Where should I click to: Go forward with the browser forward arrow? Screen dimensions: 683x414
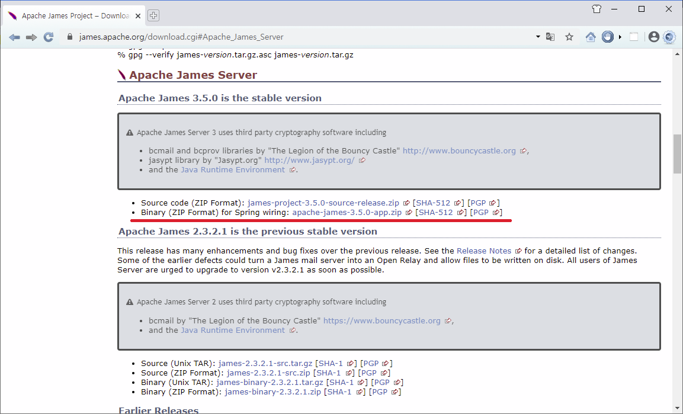point(31,37)
